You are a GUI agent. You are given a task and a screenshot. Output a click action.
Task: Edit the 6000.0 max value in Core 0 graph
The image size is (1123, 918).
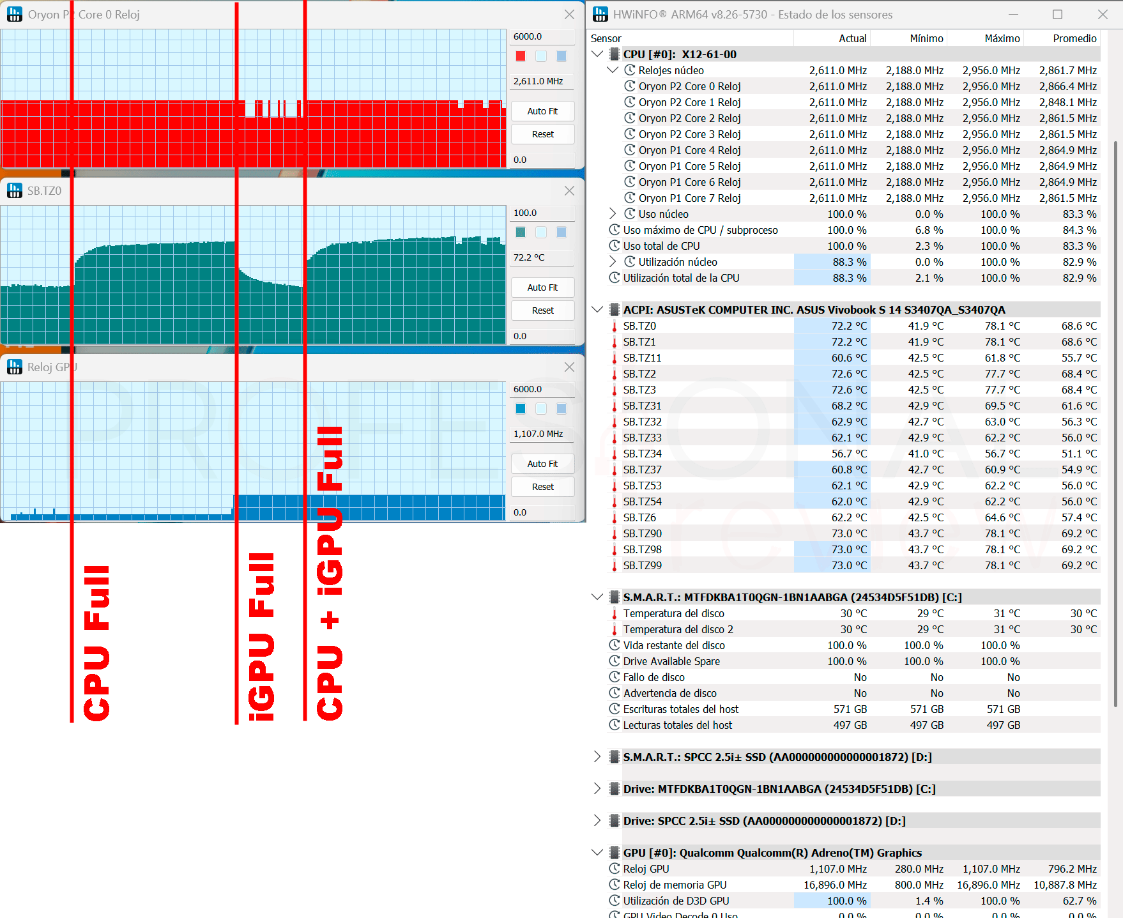coord(542,36)
